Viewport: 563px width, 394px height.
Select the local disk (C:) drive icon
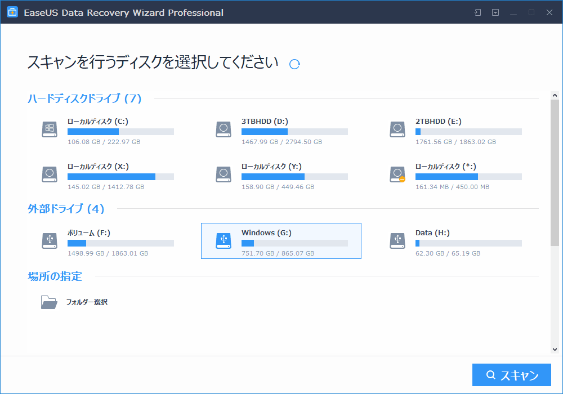click(x=50, y=129)
